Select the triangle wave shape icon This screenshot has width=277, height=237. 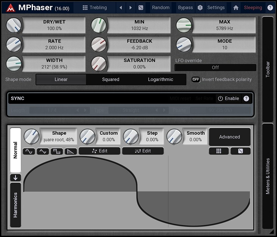point(43,151)
